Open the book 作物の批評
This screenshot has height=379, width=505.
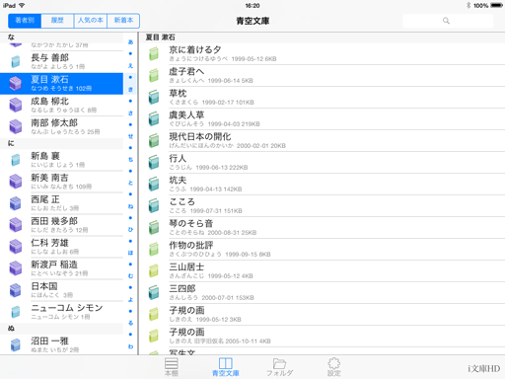[x=322, y=250]
